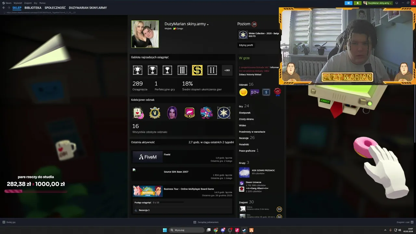Screen dimensions: 416x234
Task: Open TikTok from the taskbar
Action: click(x=237, y=230)
